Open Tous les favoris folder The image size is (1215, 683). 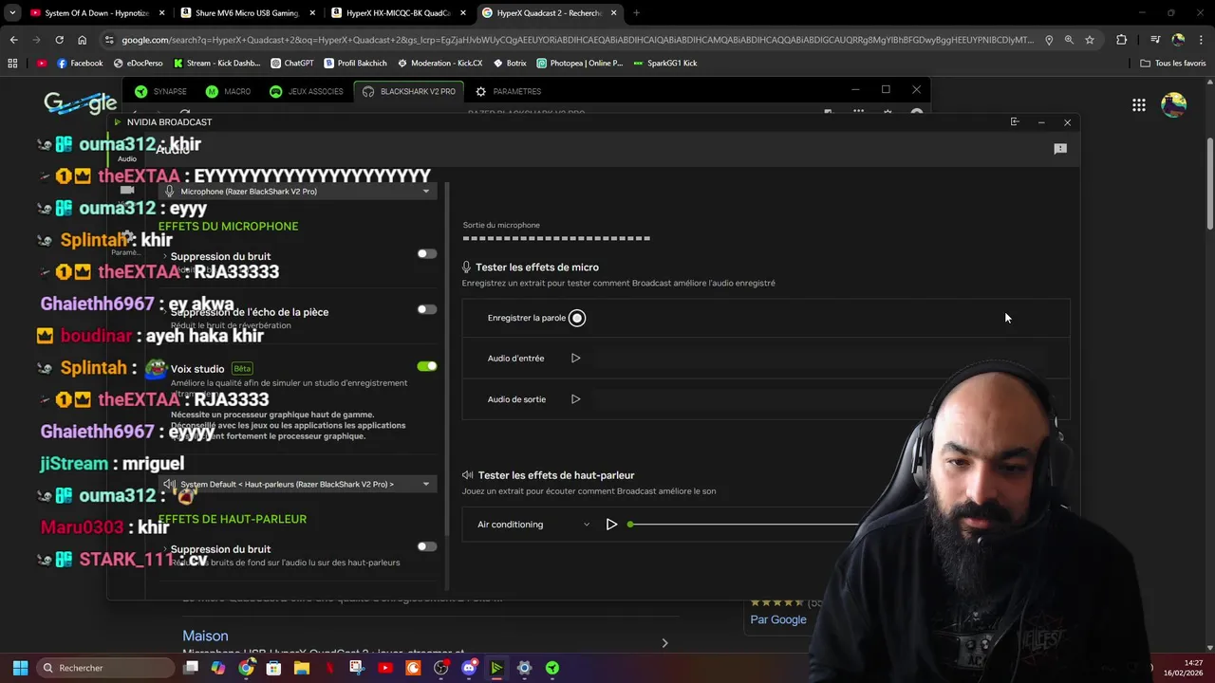(1172, 64)
